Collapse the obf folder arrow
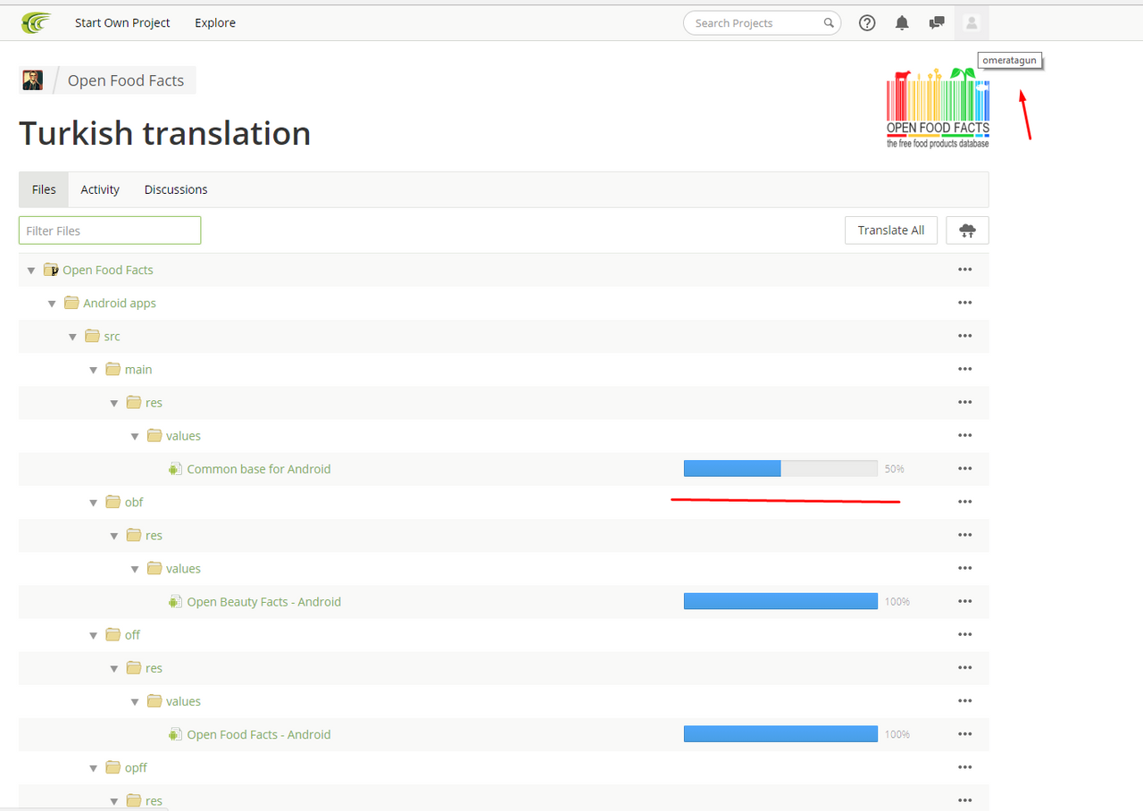This screenshot has width=1143, height=811. coord(93,503)
